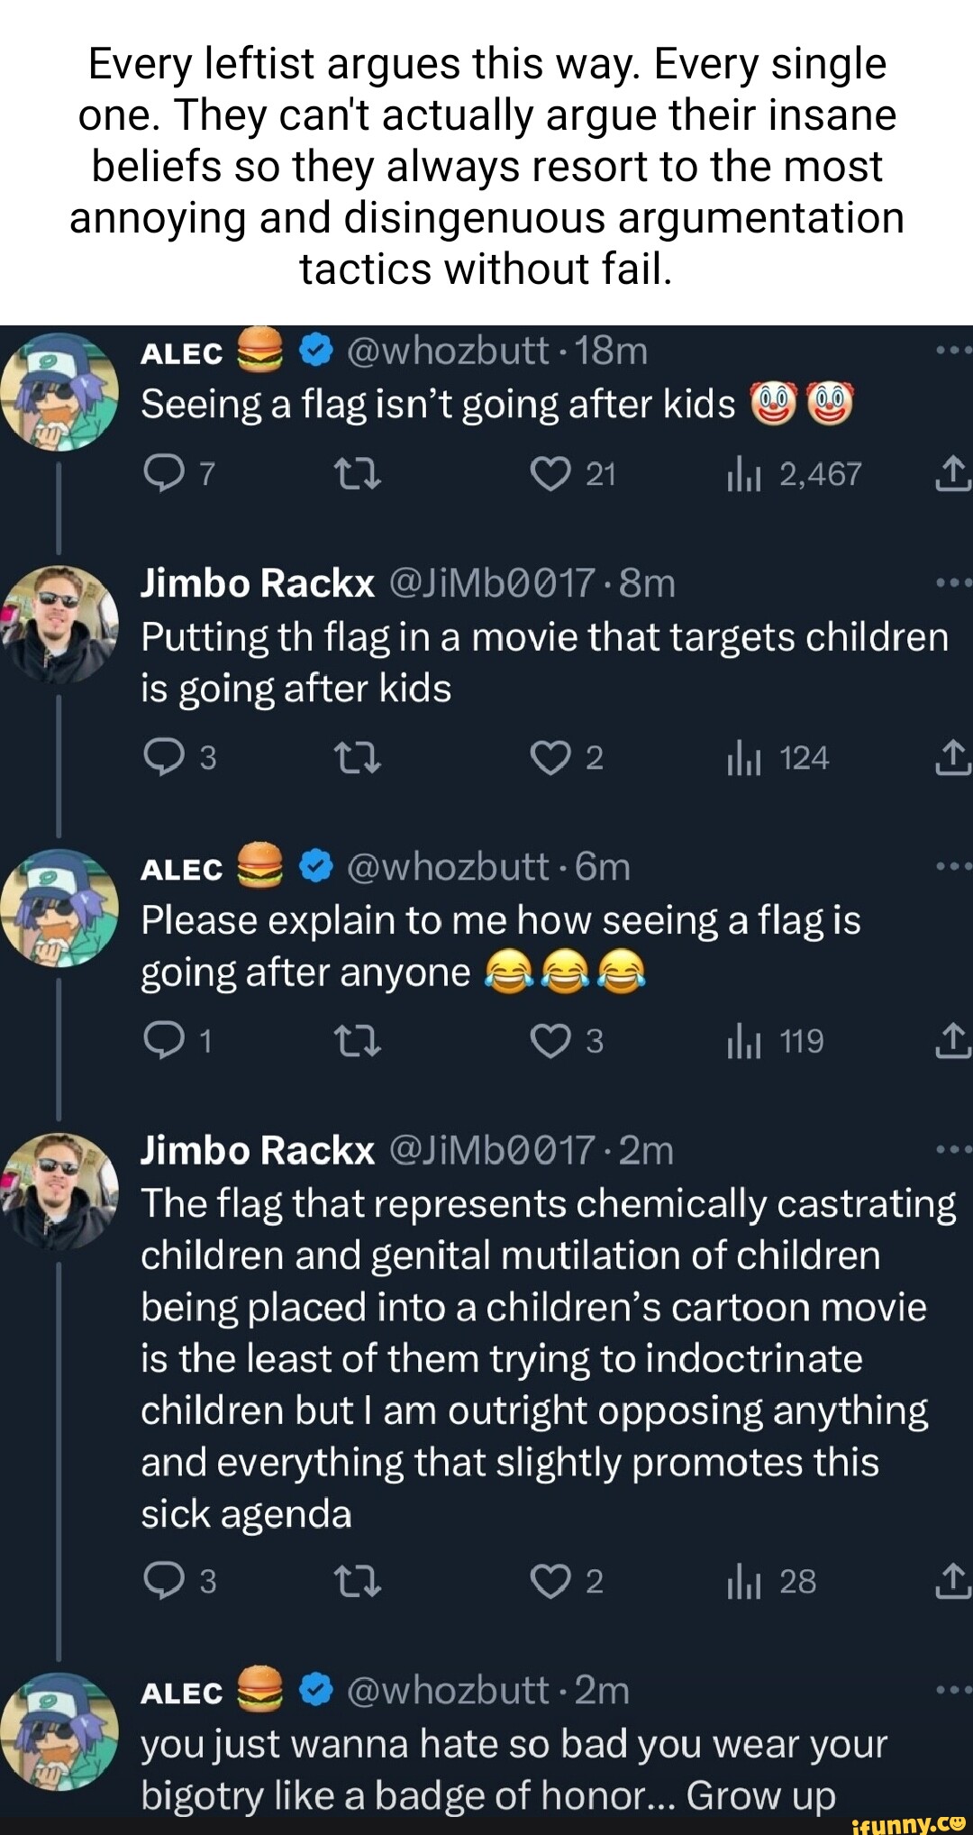Reply to Jimbo Rackx's 8m tweet
Image resolution: width=973 pixels, height=1835 pixels.
pos(163,757)
